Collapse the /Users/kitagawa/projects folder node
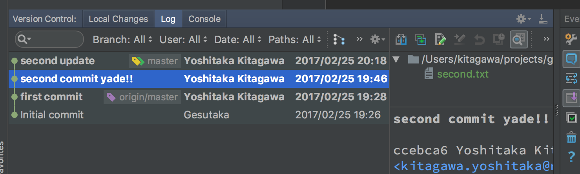Screen dimensions: 580x174 point(396,60)
